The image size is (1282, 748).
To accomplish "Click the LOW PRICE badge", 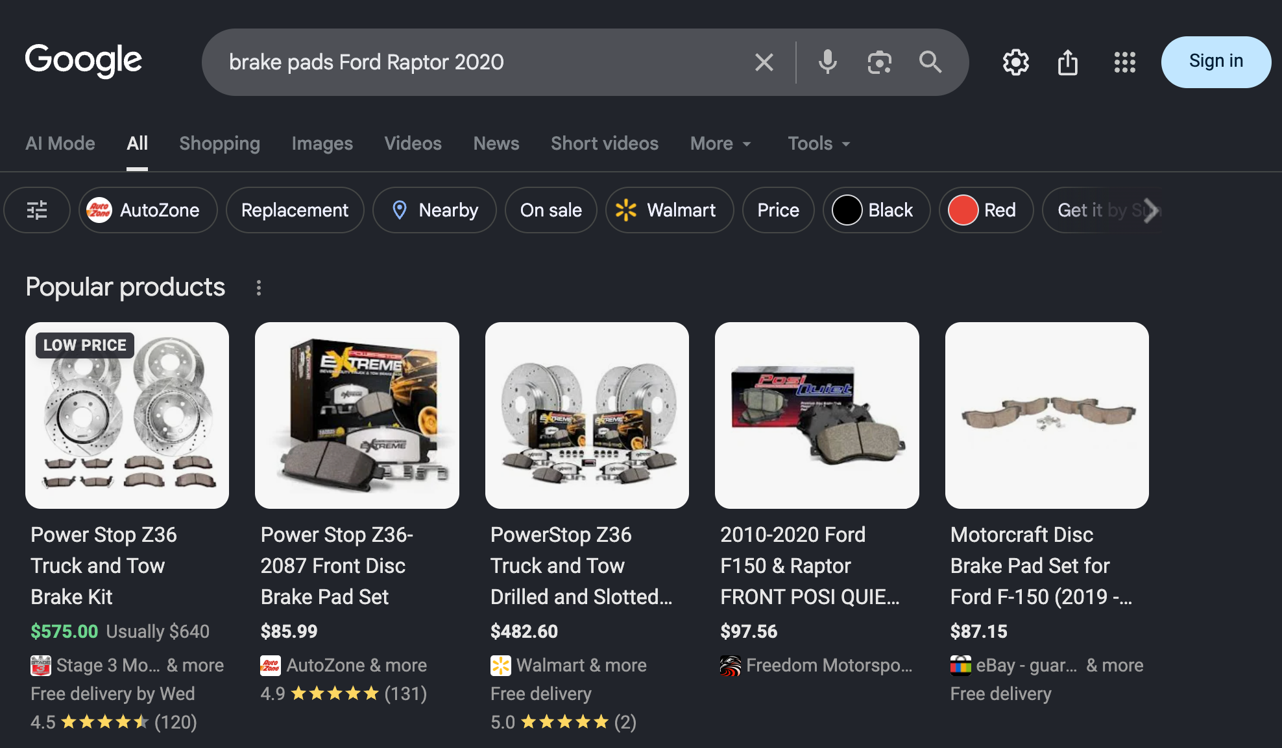I will [85, 345].
